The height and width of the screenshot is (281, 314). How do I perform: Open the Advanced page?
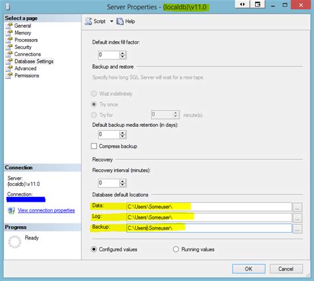pyautogui.click(x=25, y=68)
